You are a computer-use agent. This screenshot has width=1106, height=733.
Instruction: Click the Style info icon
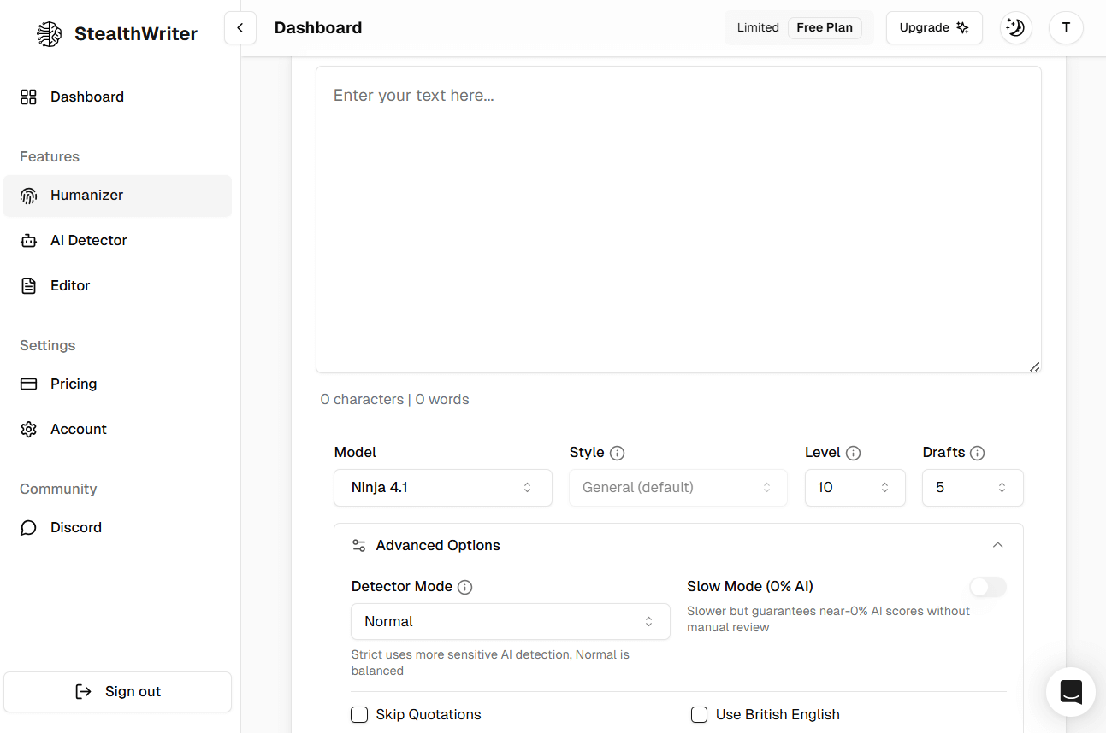pyautogui.click(x=617, y=453)
